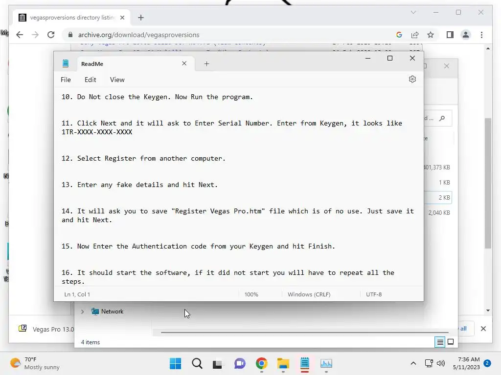The width and height of the screenshot is (501, 375).
Task: Bookmark this page with the star
Action: coord(431,35)
